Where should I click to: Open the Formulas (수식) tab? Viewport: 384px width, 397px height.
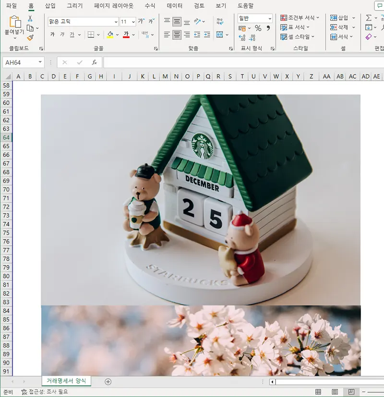(150, 6)
